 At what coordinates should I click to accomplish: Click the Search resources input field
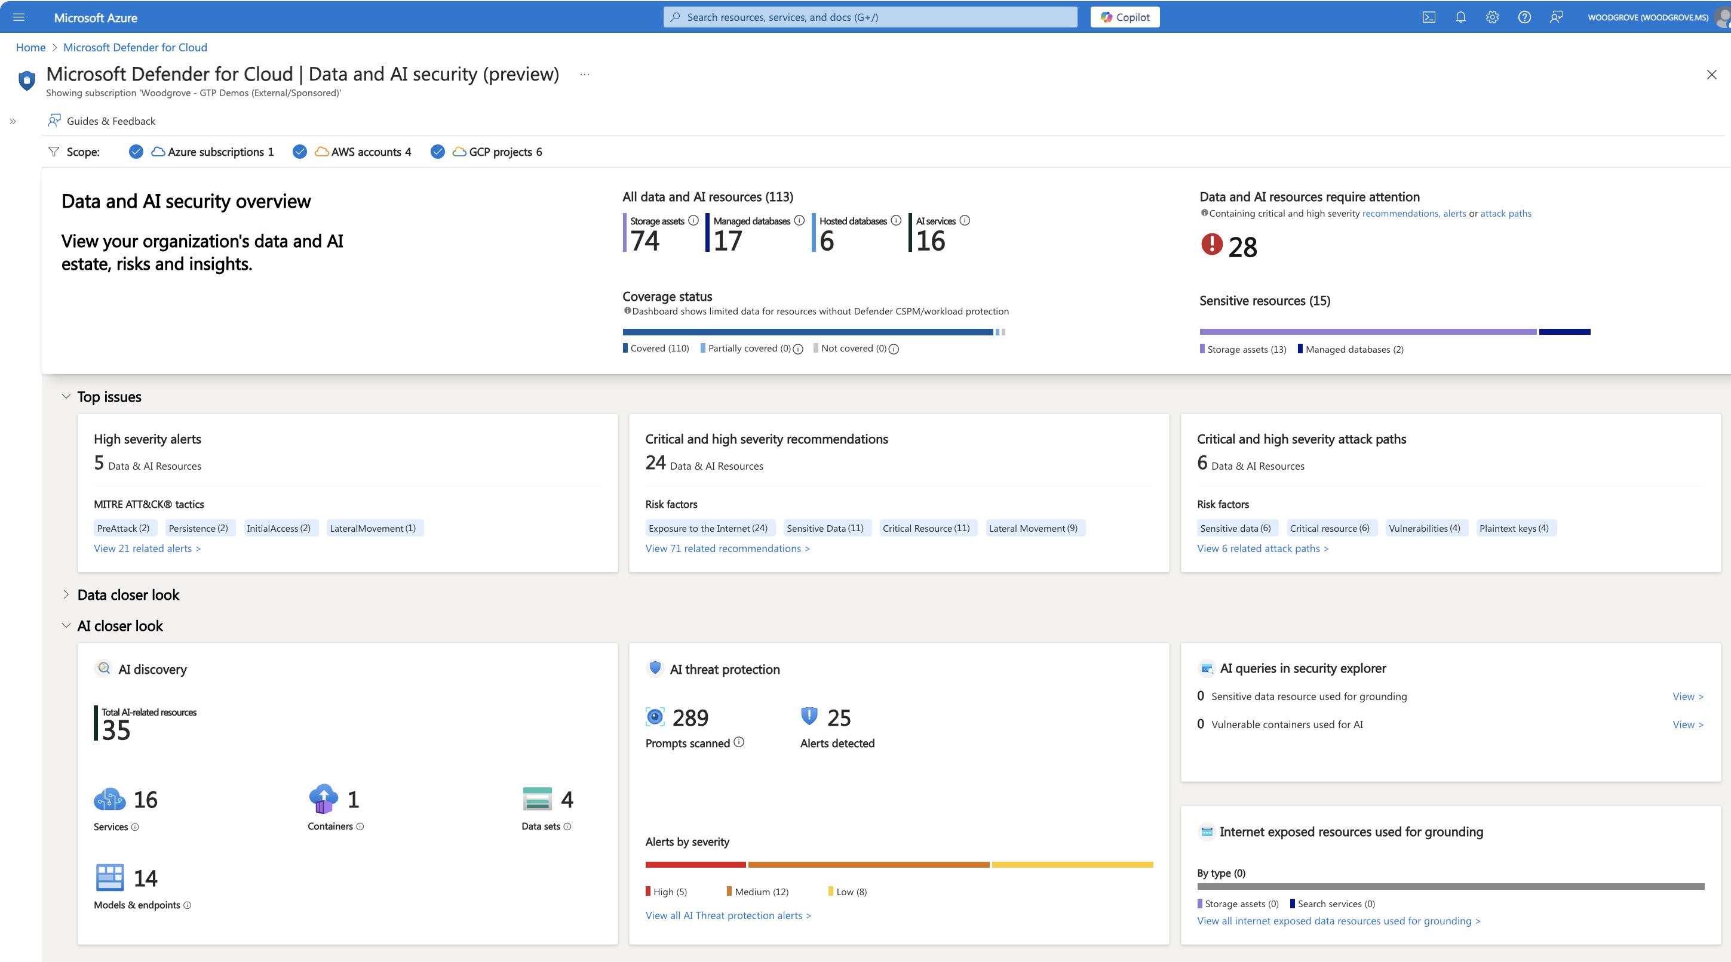[x=870, y=17]
